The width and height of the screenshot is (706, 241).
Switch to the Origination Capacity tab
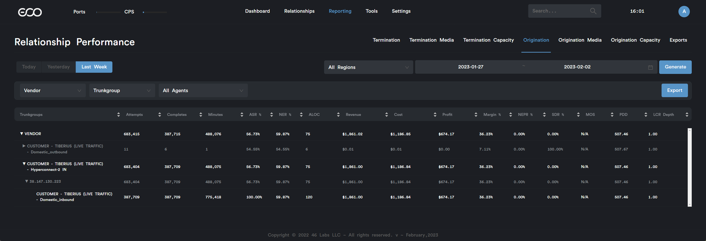[x=635, y=40]
